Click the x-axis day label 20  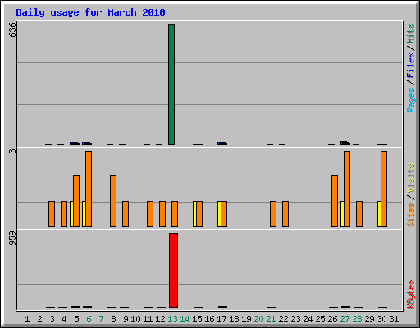[258, 319]
